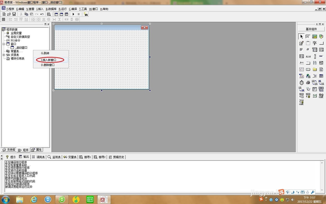
Task: Open the H.帮助 menu
Action: (104, 9)
